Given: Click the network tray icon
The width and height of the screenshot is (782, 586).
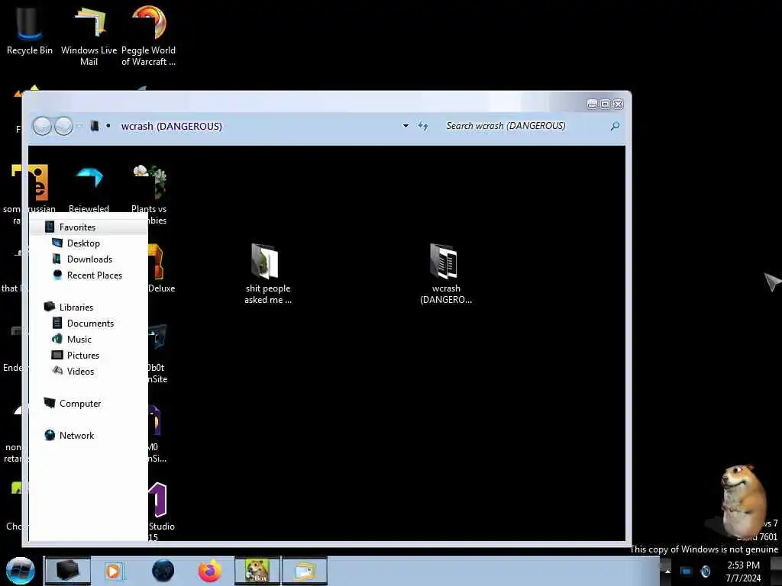Looking at the screenshot, I should click(687, 571).
